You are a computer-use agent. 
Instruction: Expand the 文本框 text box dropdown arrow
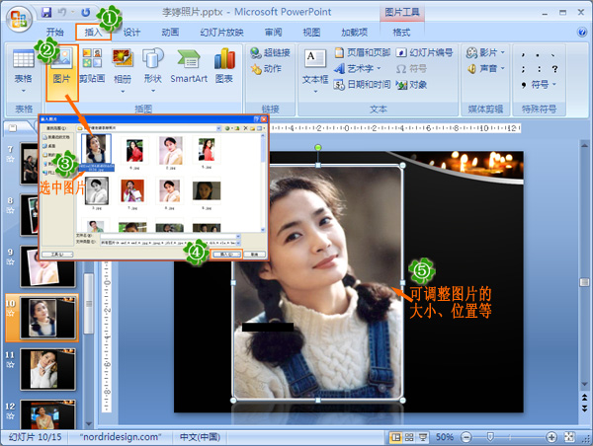(x=315, y=92)
